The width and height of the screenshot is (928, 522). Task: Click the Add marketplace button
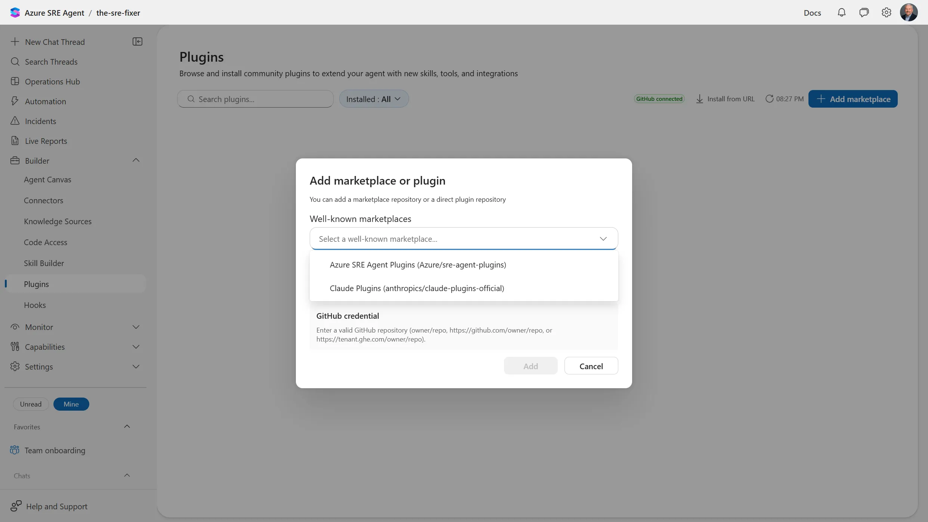(853, 99)
